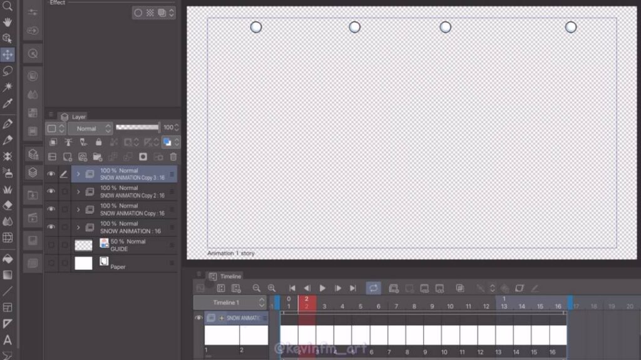The image size is (641, 360).
Task: Hide the SNOW ANIMATION Copy 2 layer
Action: tap(51, 191)
